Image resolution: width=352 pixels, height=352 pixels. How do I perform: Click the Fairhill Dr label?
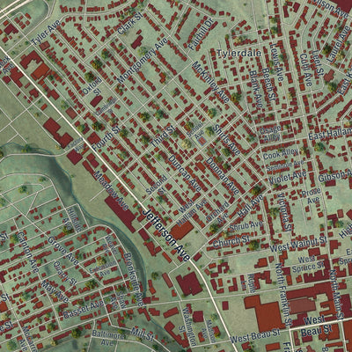201,34
